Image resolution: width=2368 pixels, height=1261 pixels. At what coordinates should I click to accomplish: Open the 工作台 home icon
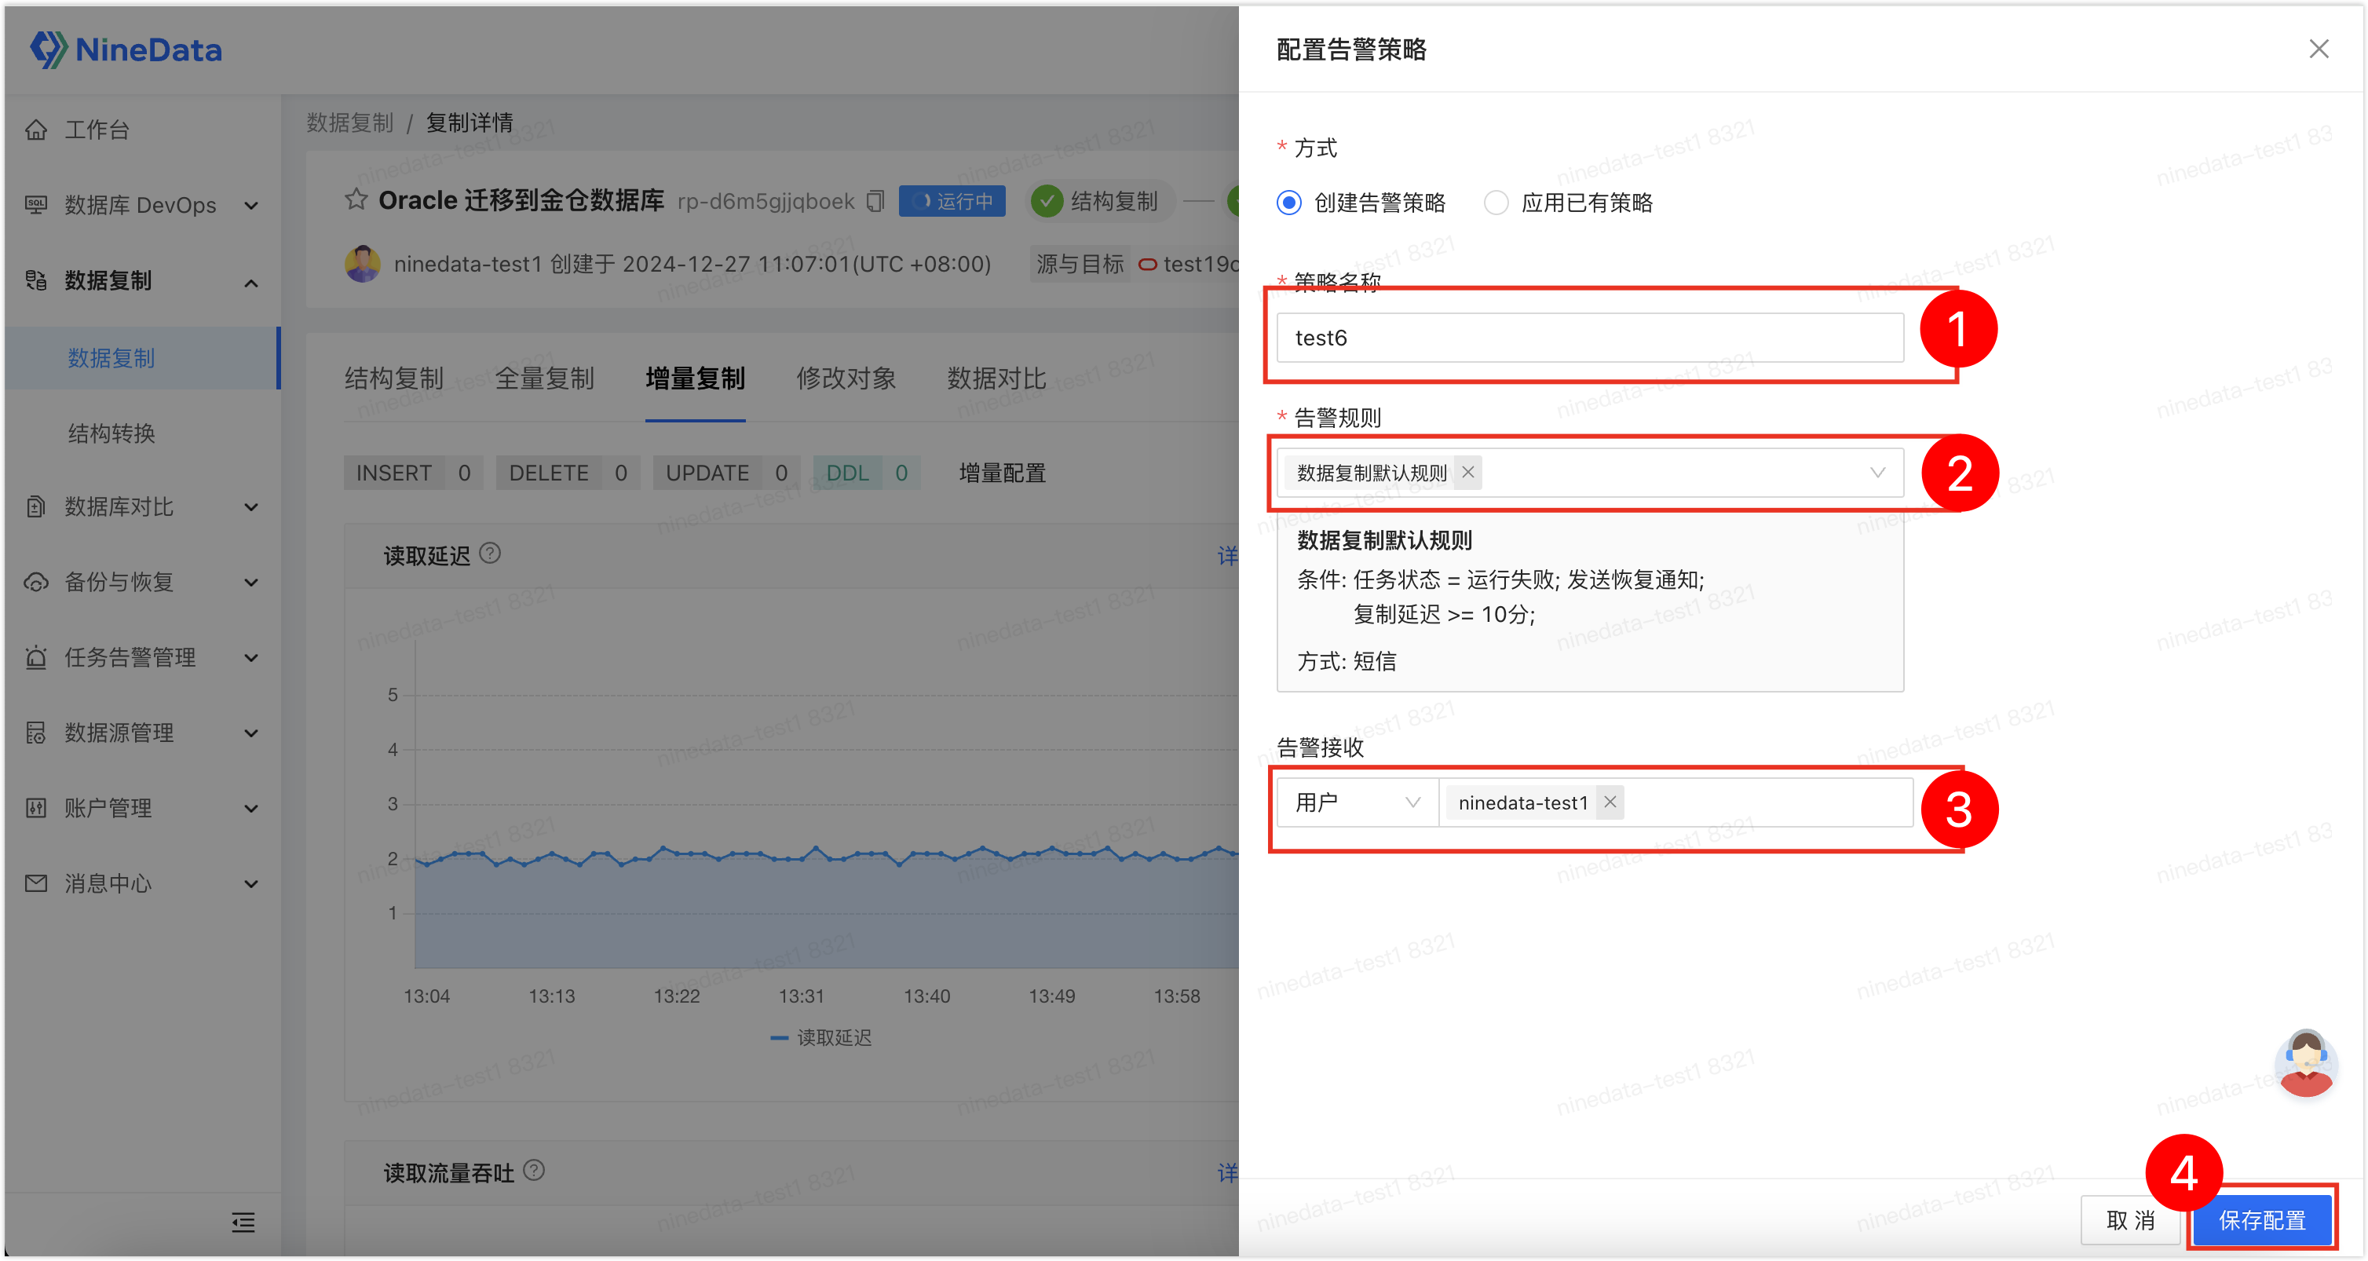click(36, 130)
